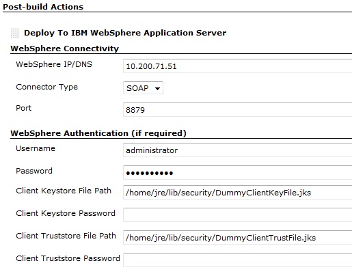352x274 pixels.
Task: Click the input showing DummyClientKeyFile.jks path
Action: 238,193
